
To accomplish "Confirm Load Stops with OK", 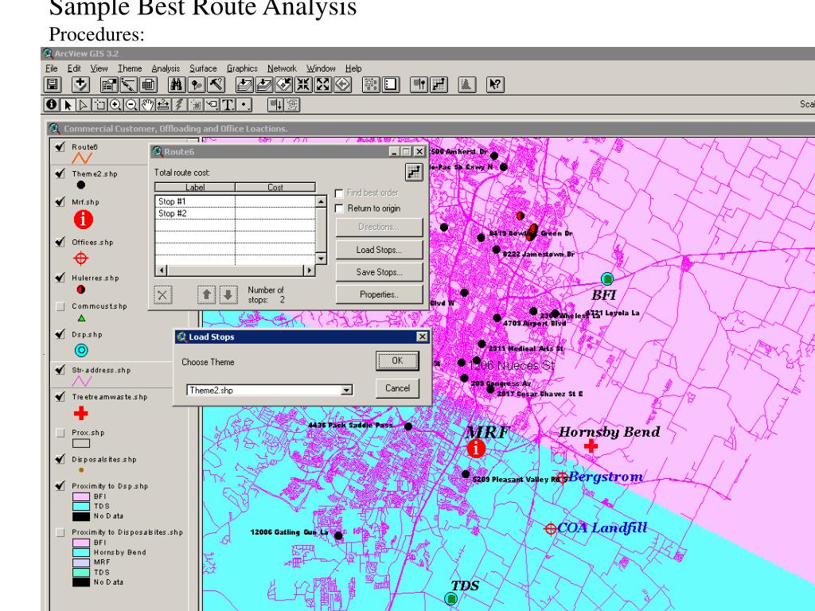I will 397,360.
